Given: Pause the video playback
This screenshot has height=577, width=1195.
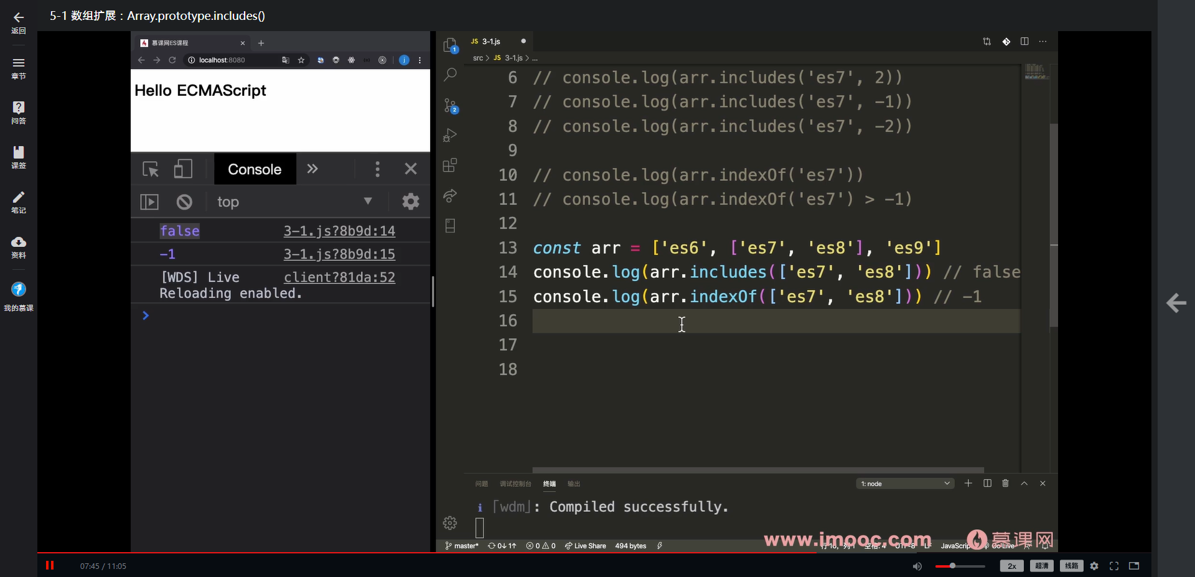Looking at the screenshot, I should pos(50,565).
